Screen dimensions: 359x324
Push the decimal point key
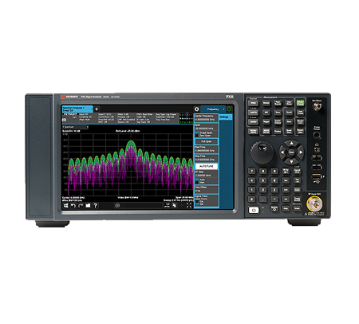point(262,199)
